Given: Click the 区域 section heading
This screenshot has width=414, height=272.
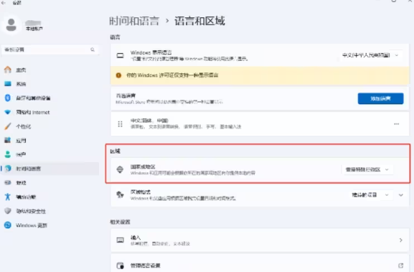Looking at the screenshot, I should pos(115,151).
